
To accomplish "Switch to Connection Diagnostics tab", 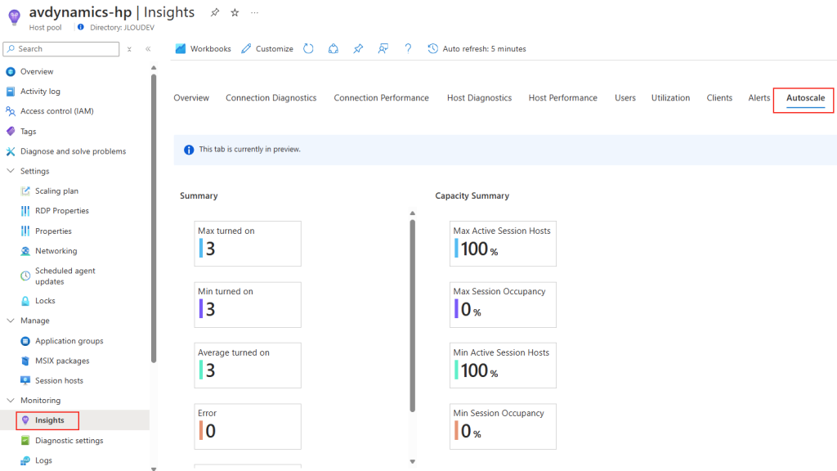I will 271,98.
